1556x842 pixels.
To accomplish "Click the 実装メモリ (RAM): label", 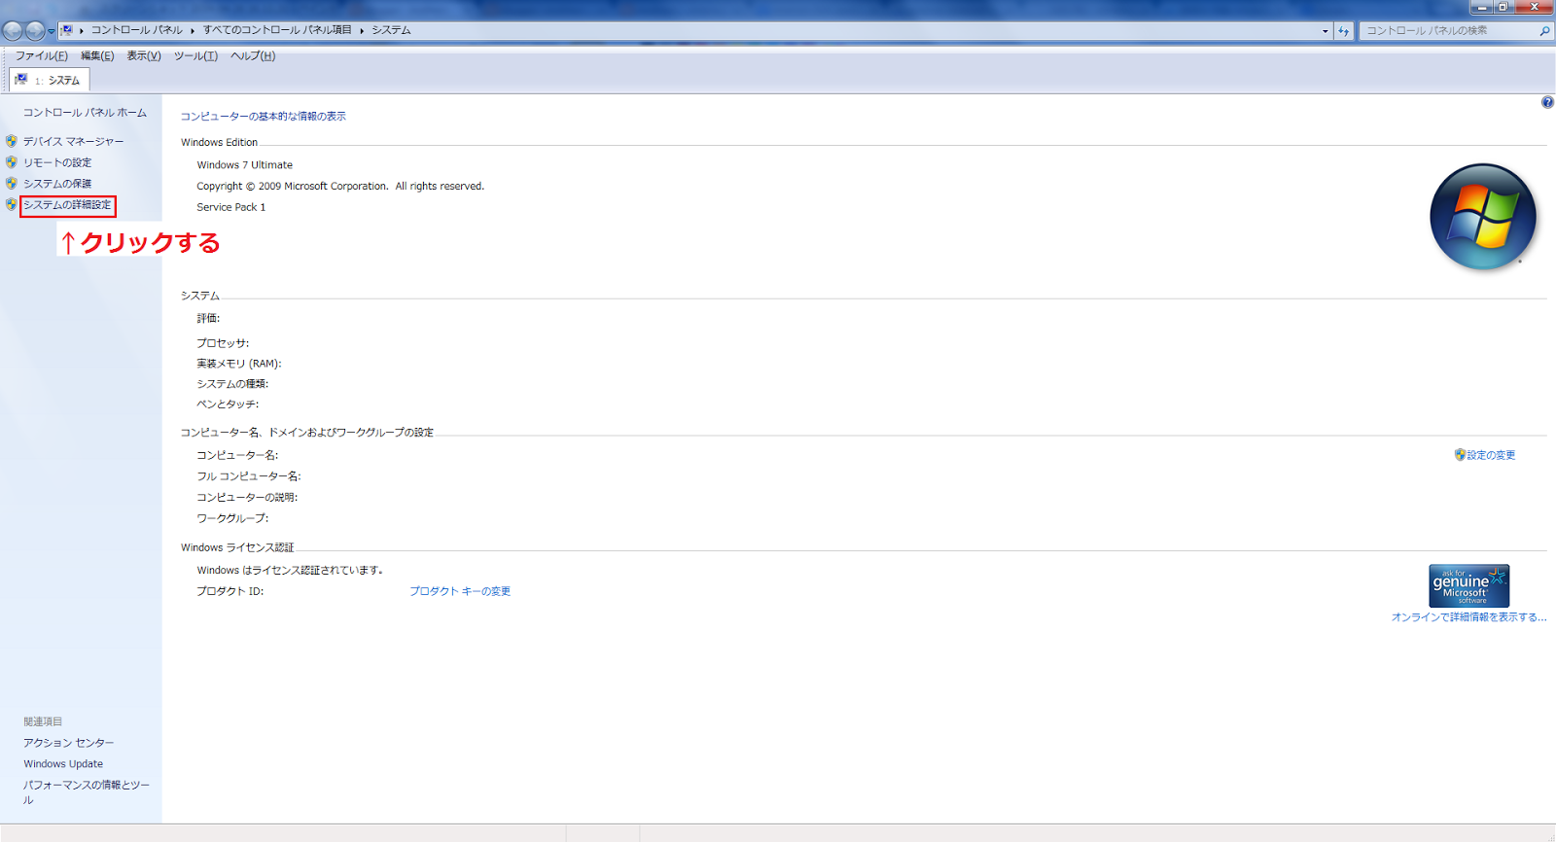I will 239,364.
